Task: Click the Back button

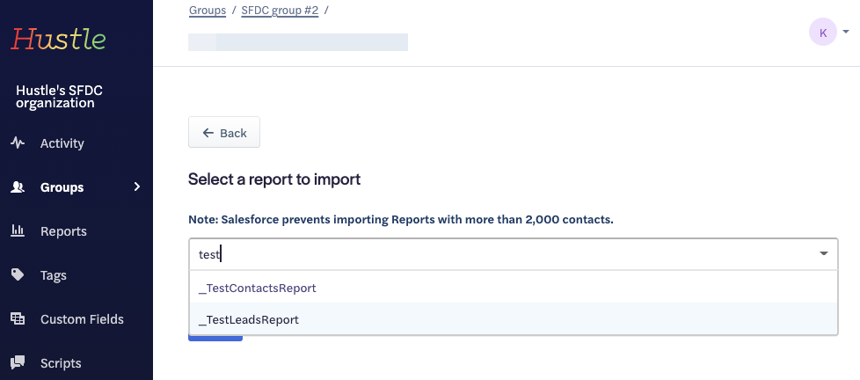Action: click(223, 132)
